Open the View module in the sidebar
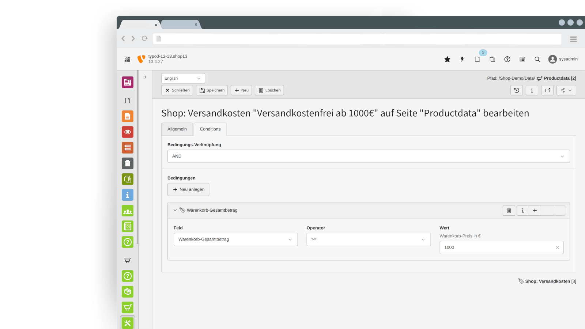This screenshot has width=585, height=329. click(127, 132)
